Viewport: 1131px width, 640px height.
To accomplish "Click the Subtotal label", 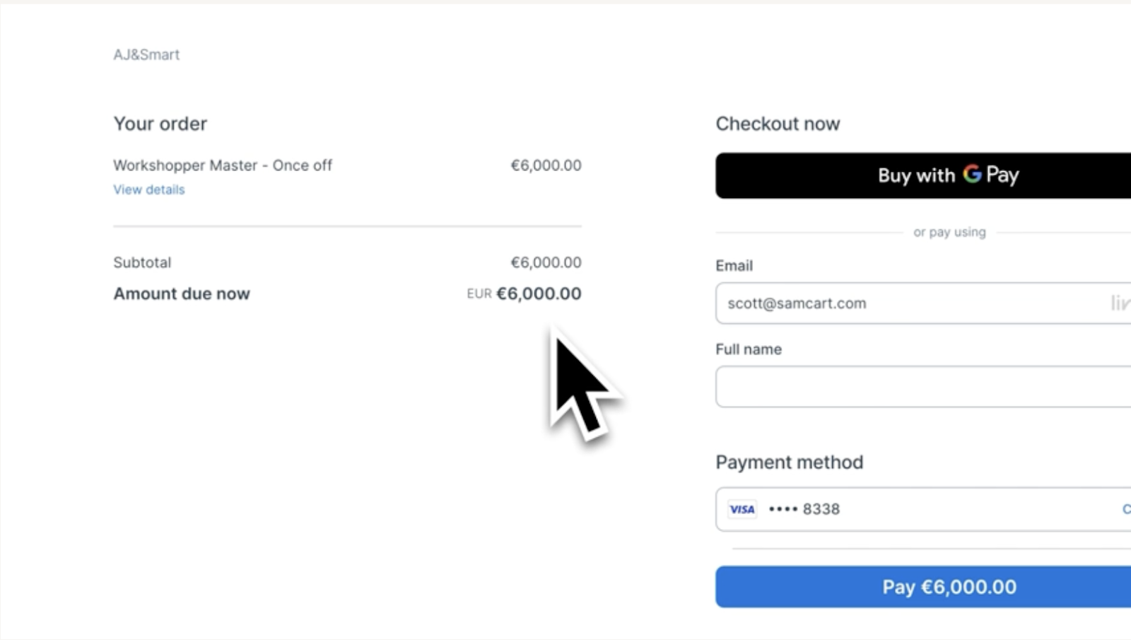I will click(142, 262).
